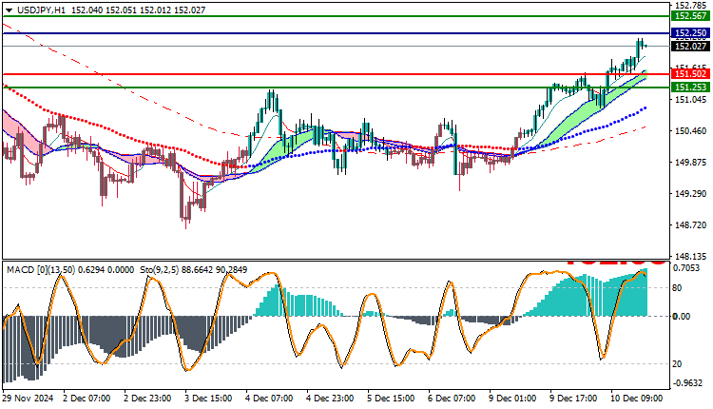This screenshot has width=713, height=409.
Task: Click the black 152.027 current price label
Action: 691,46
